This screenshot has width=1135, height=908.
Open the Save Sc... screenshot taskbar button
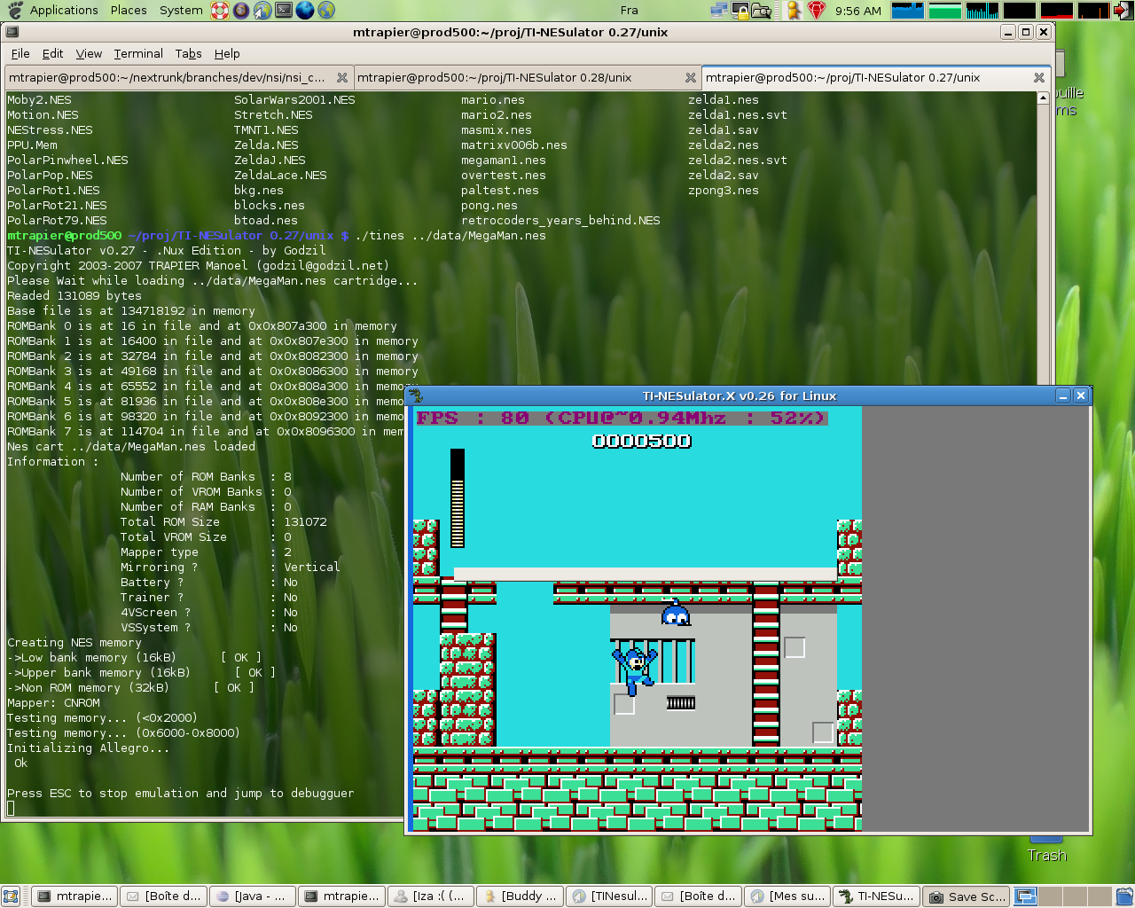click(x=966, y=896)
